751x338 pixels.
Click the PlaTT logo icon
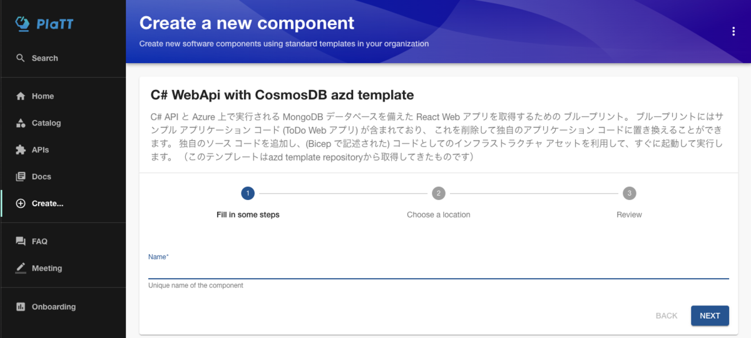point(23,24)
